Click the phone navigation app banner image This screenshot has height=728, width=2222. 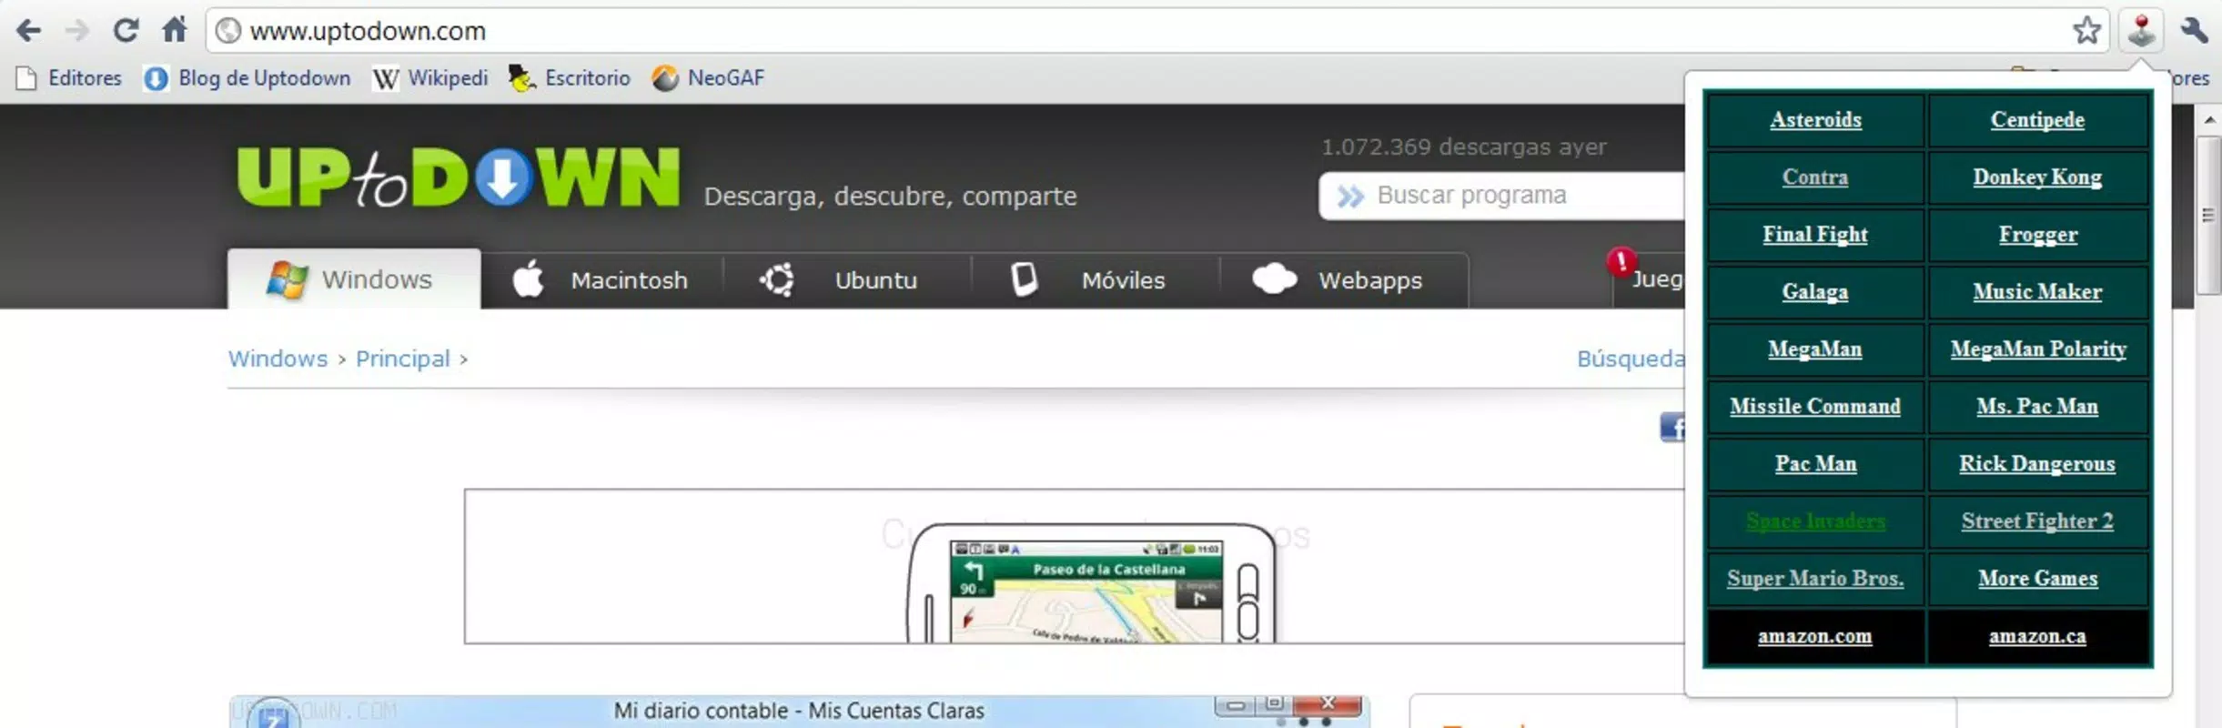click(x=1075, y=566)
